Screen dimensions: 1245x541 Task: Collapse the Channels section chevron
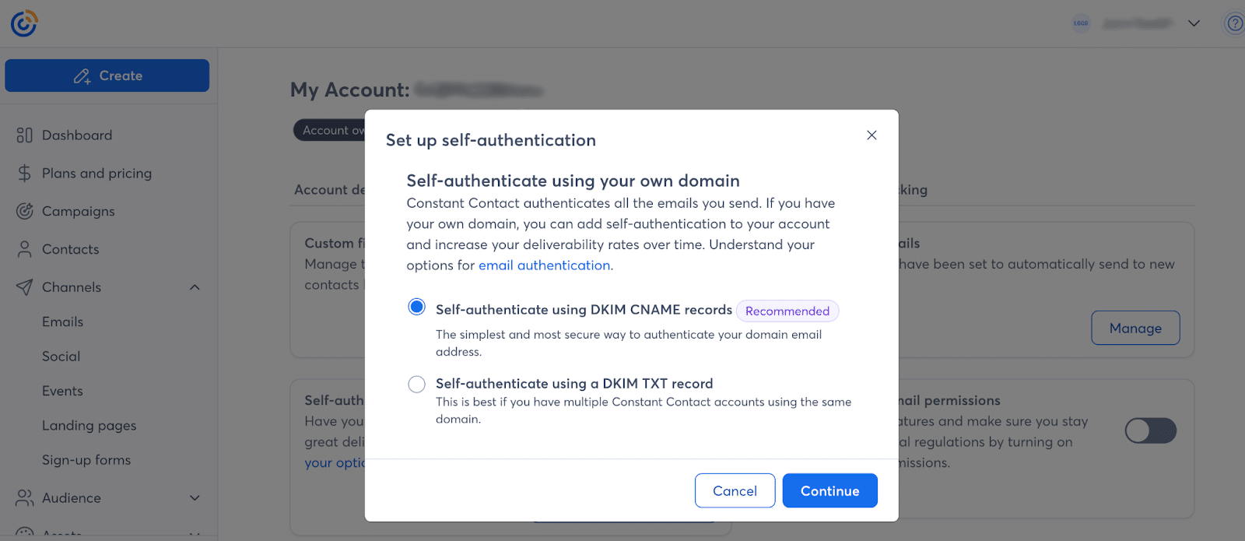[195, 287]
